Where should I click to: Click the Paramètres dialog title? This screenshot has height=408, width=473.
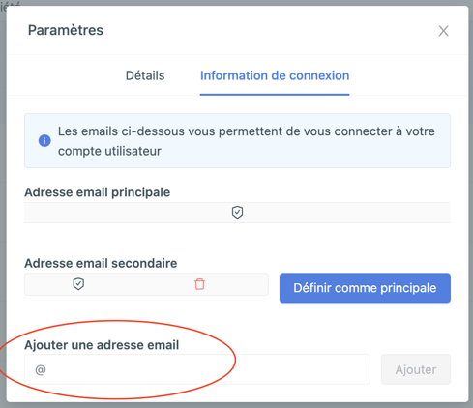66,30
